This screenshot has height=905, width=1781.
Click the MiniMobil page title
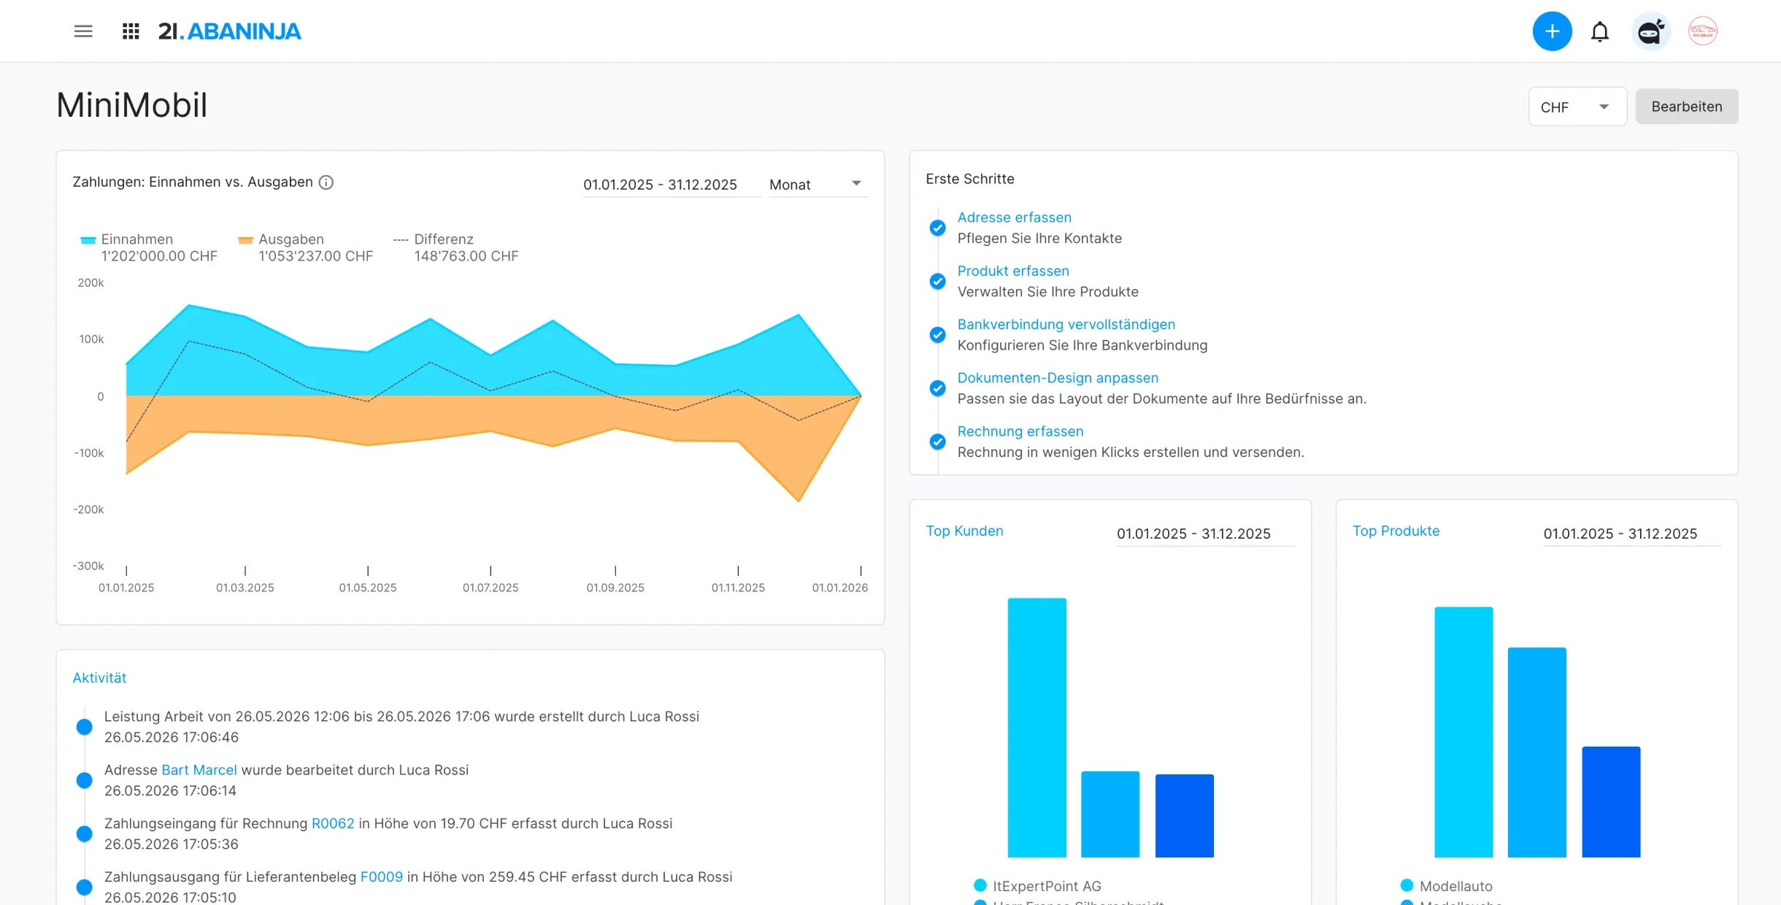point(132,105)
